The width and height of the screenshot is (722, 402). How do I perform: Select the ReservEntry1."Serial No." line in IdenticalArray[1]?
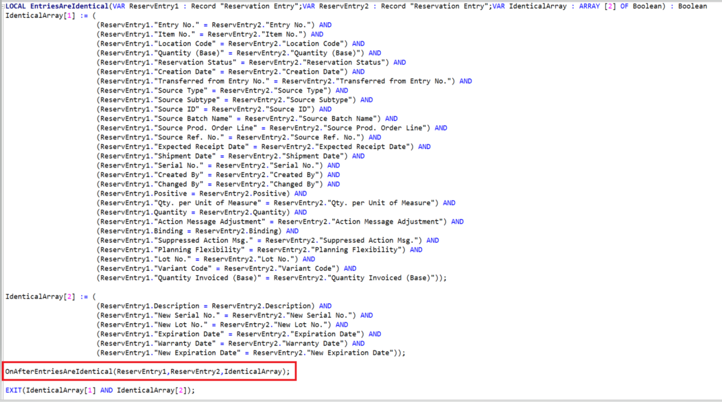click(x=218, y=165)
